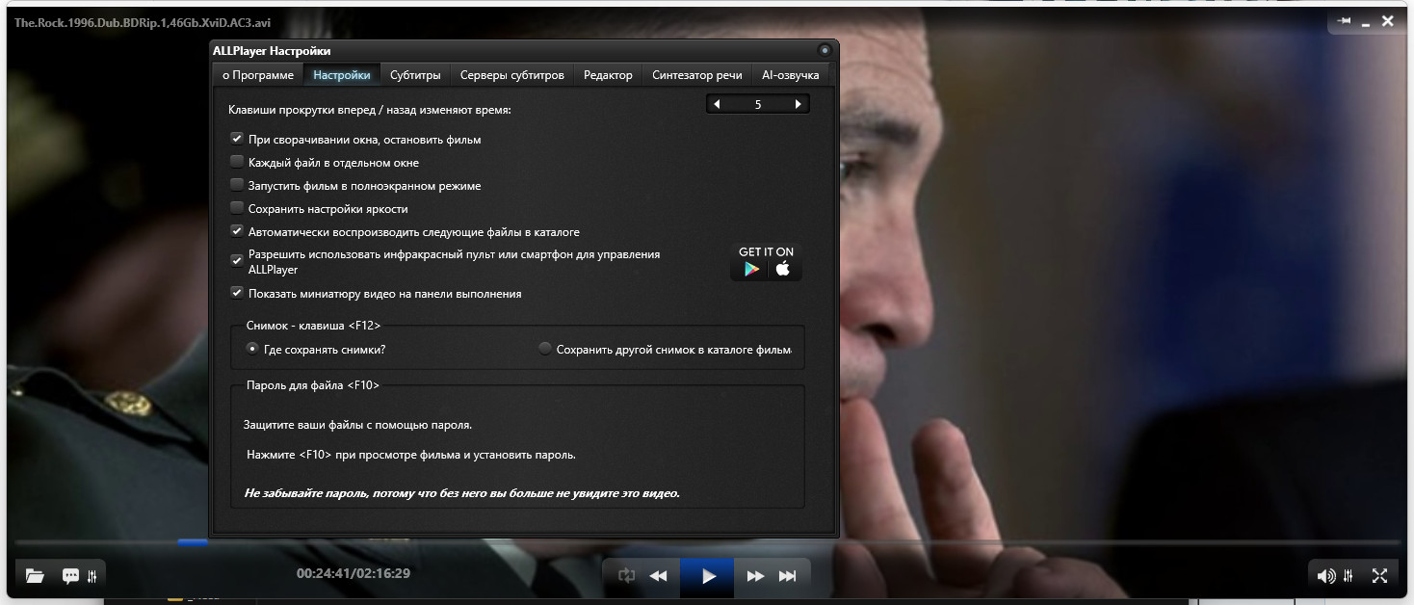This screenshot has width=1414, height=605.
Task: Click the playback time display 00:24:41/02:16:29
Action: click(x=353, y=573)
